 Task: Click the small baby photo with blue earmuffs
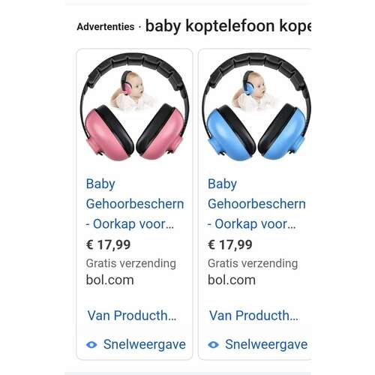(x=253, y=91)
